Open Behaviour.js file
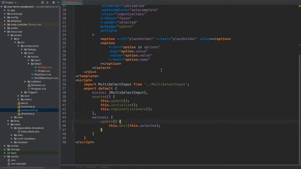 (x=38, y=85)
